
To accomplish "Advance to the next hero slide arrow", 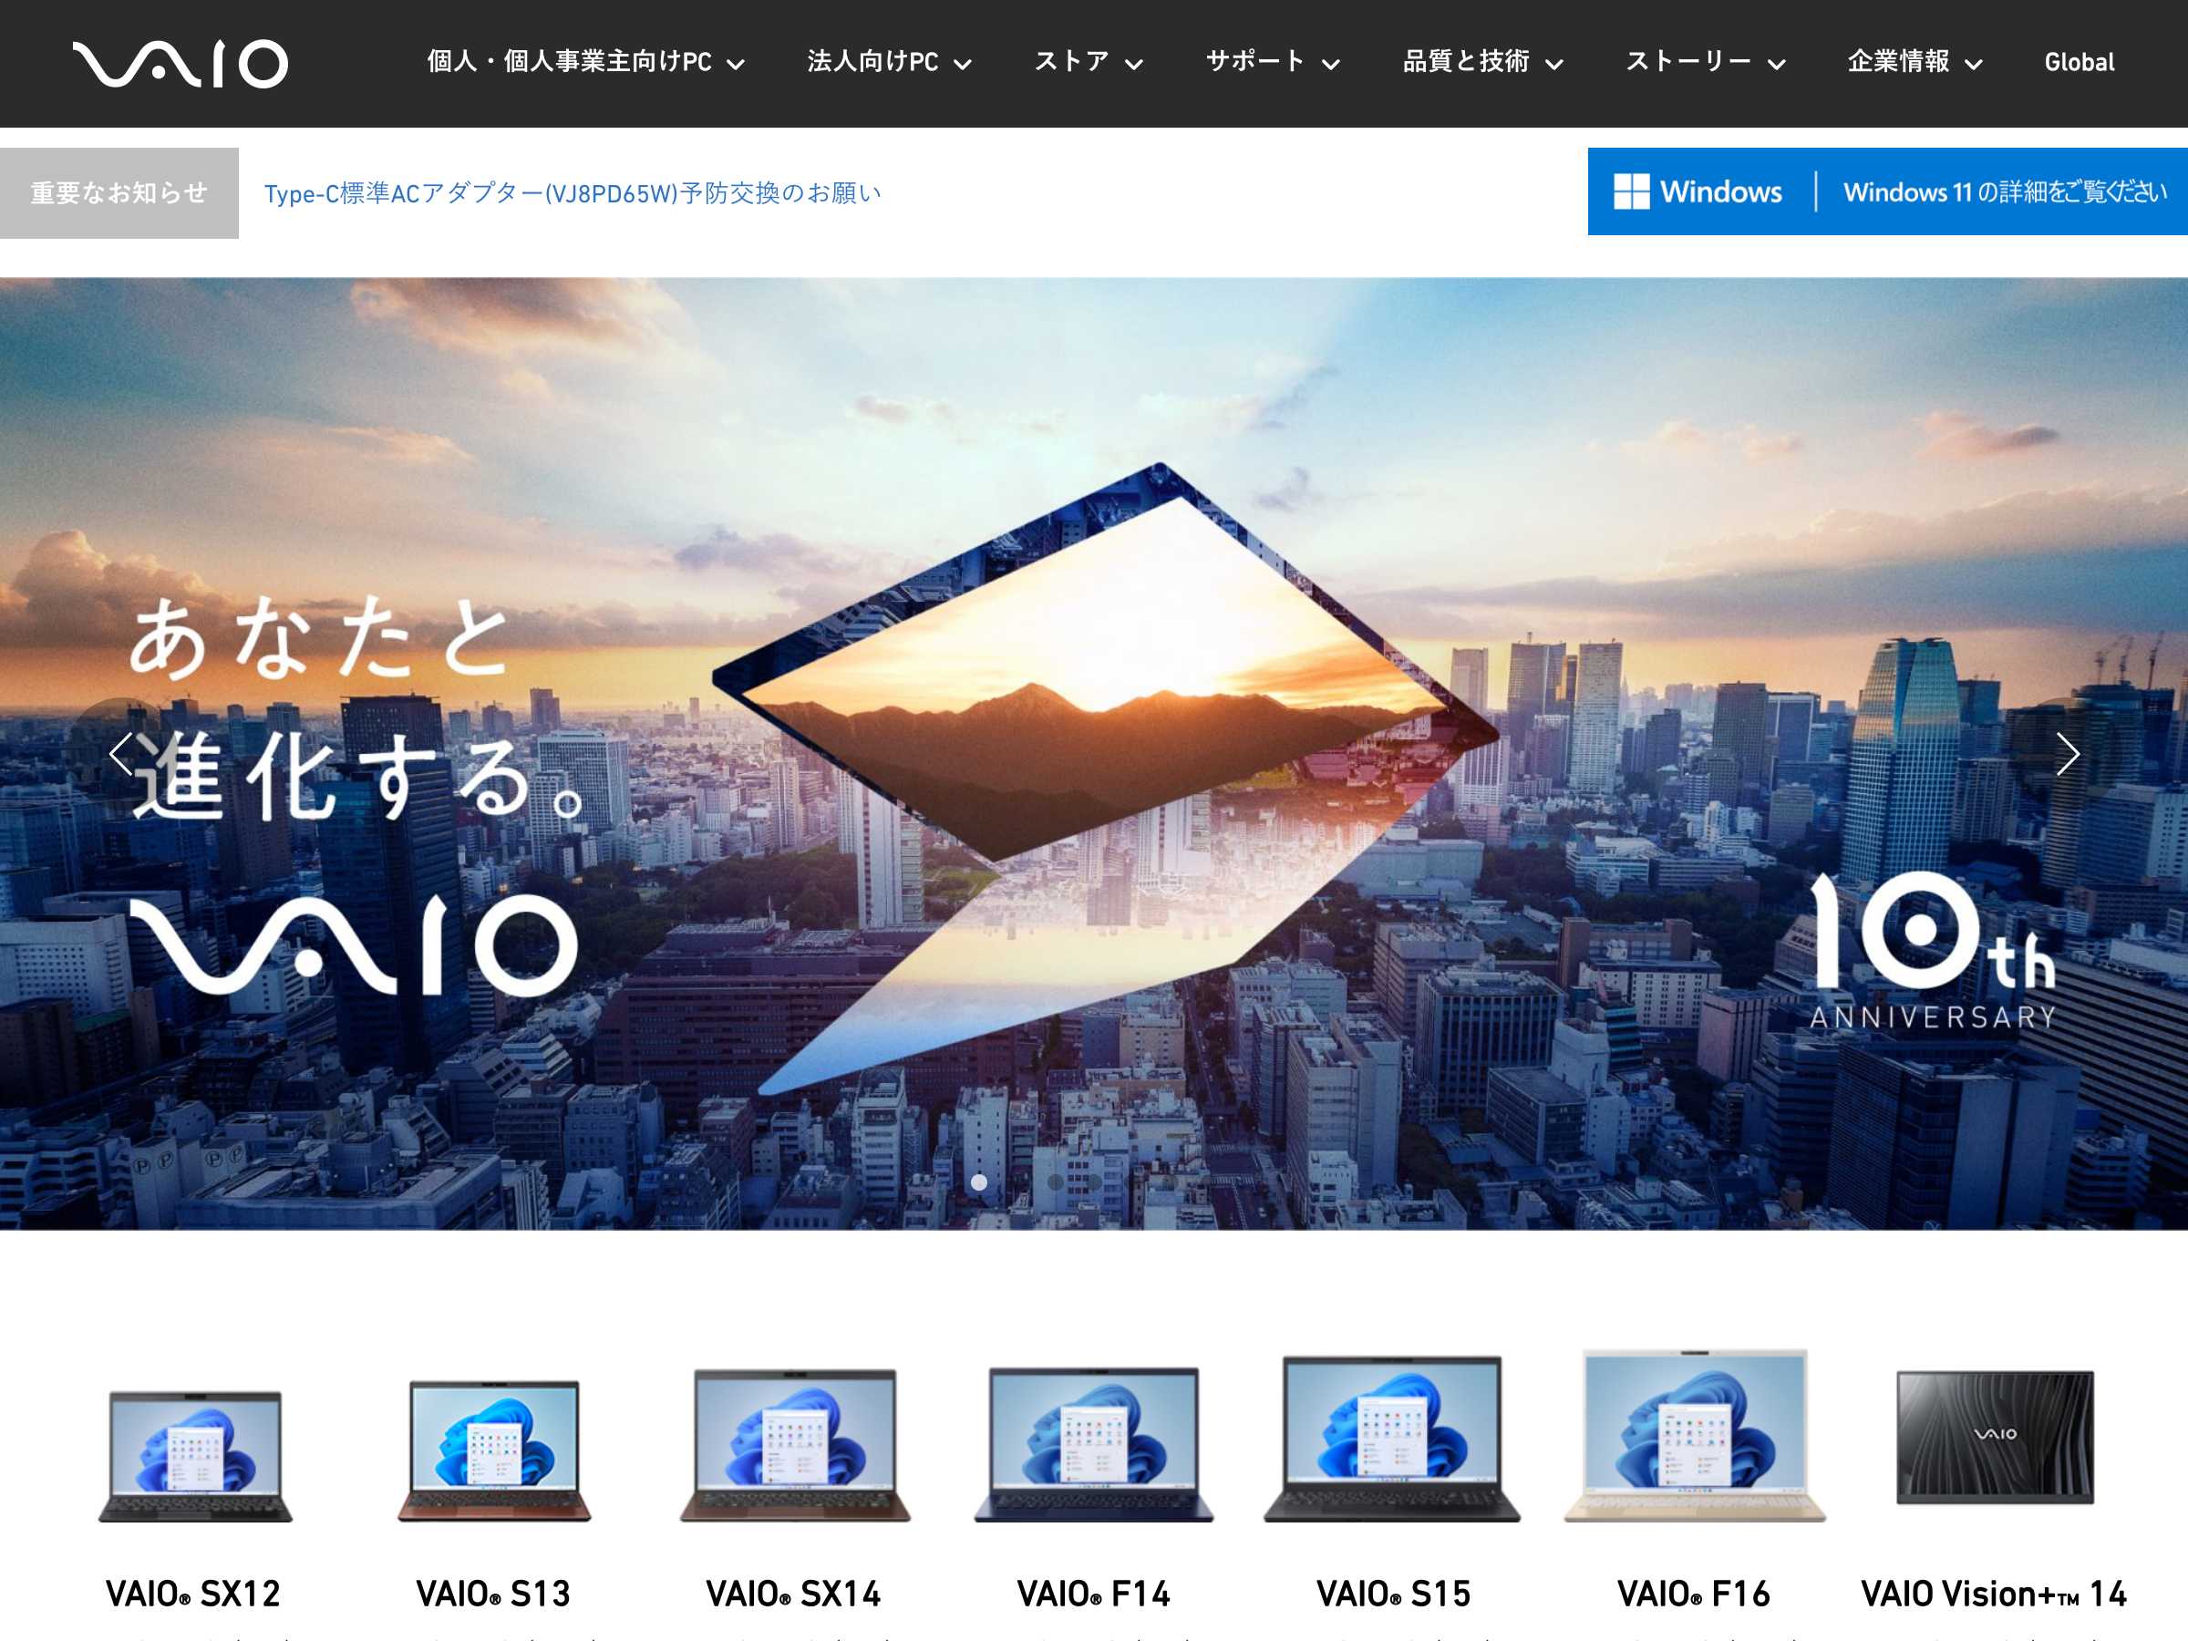I will pos(2067,754).
